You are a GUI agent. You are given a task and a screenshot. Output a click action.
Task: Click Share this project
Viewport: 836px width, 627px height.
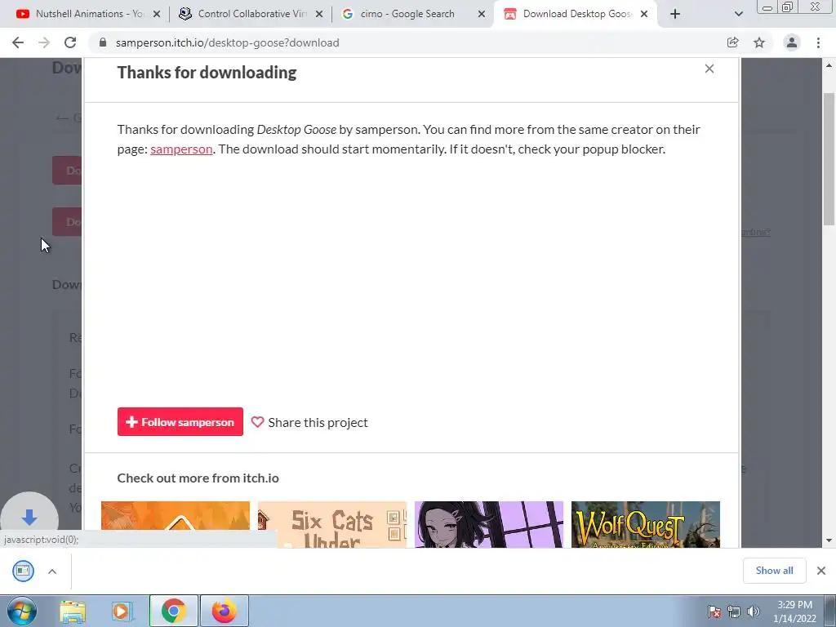(318, 422)
